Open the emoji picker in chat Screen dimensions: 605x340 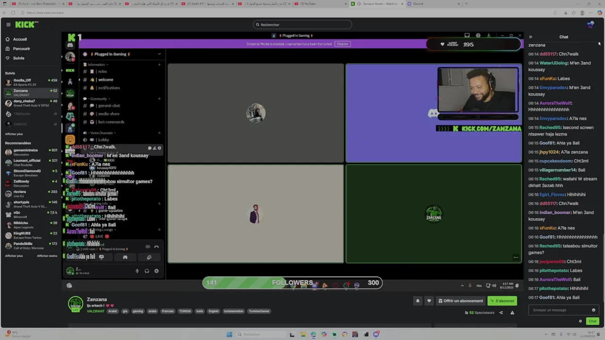tap(594, 310)
